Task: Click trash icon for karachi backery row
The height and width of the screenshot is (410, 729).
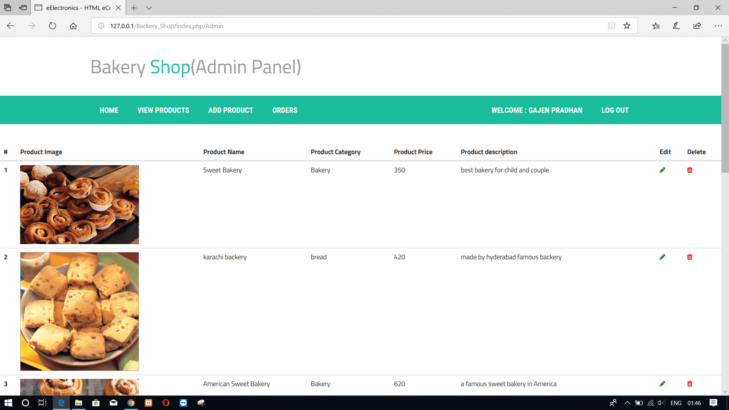Action: point(689,257)
